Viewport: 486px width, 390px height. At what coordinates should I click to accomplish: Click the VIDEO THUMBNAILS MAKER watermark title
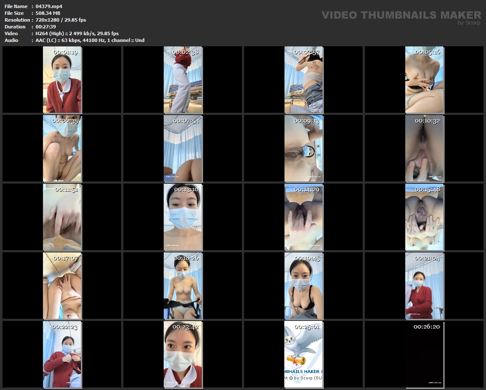click(x=401, y=15)
